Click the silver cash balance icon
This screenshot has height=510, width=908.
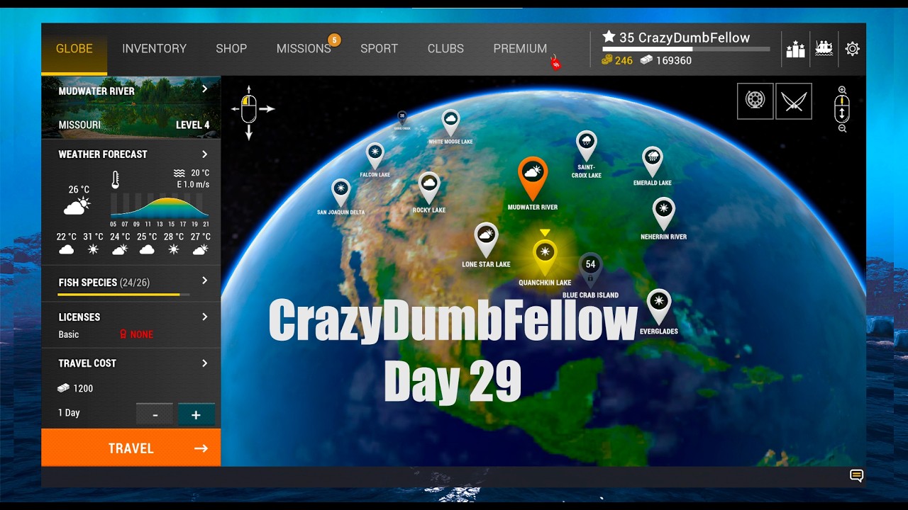click(646, 60)
